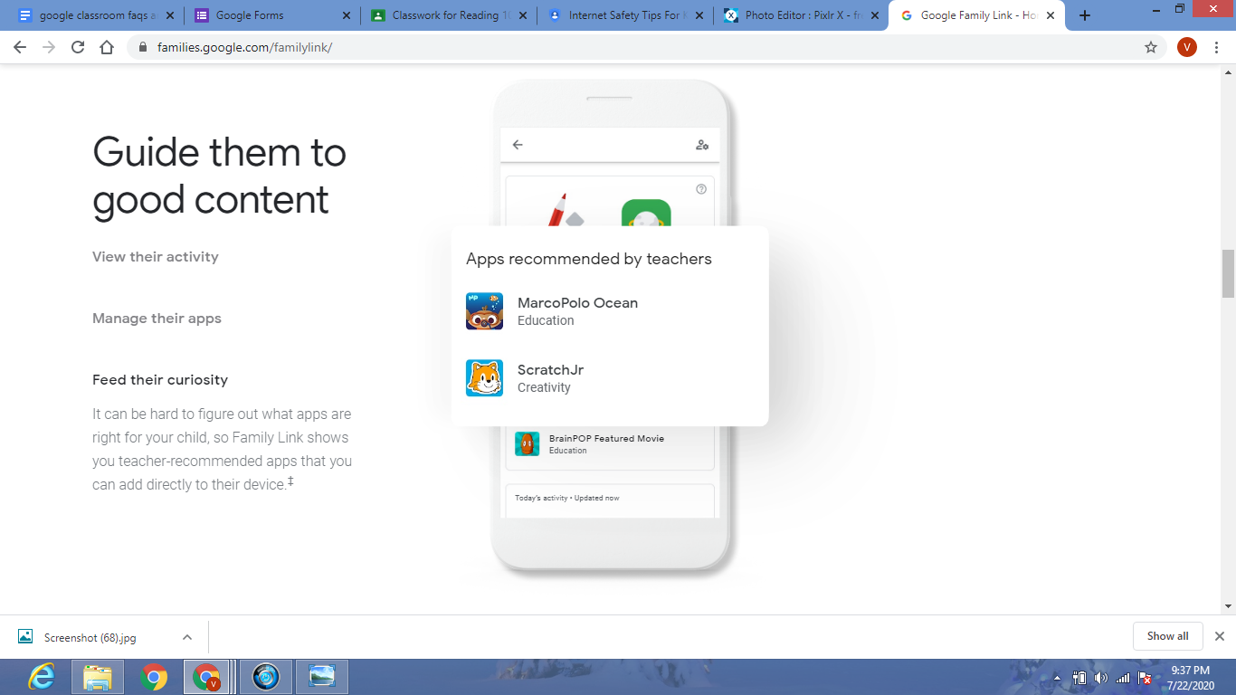Click the browser forward arrow
The height and width of the screenshot is (695, 1236).
(49, 47)
